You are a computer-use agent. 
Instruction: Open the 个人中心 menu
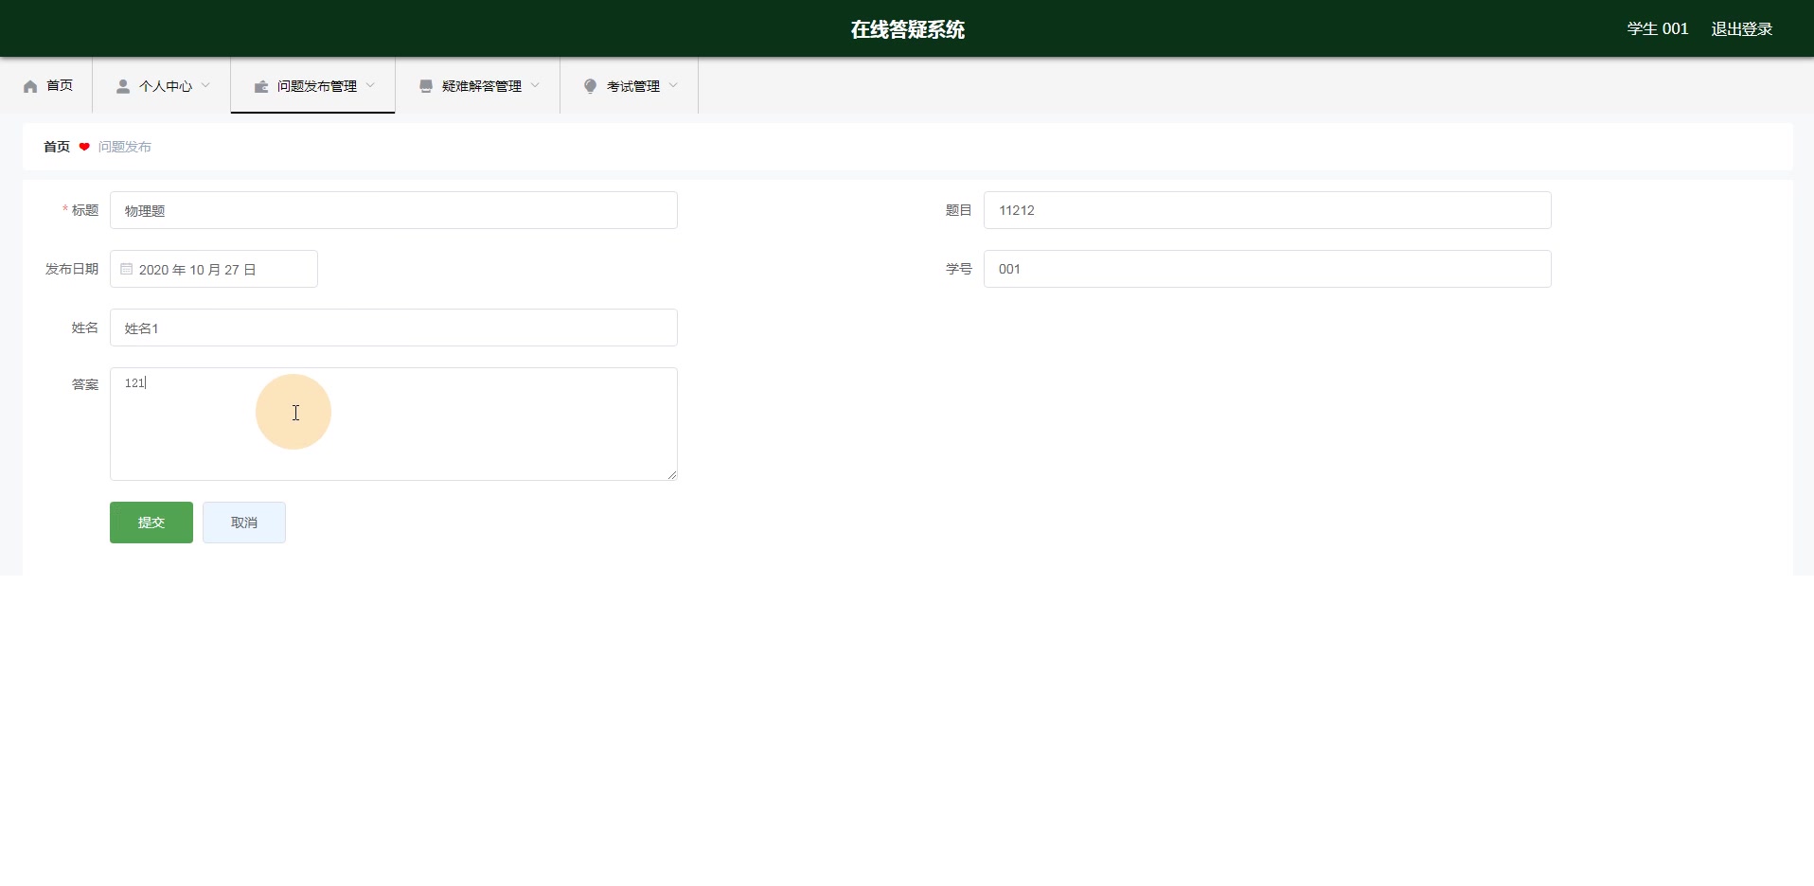(162, 85)
